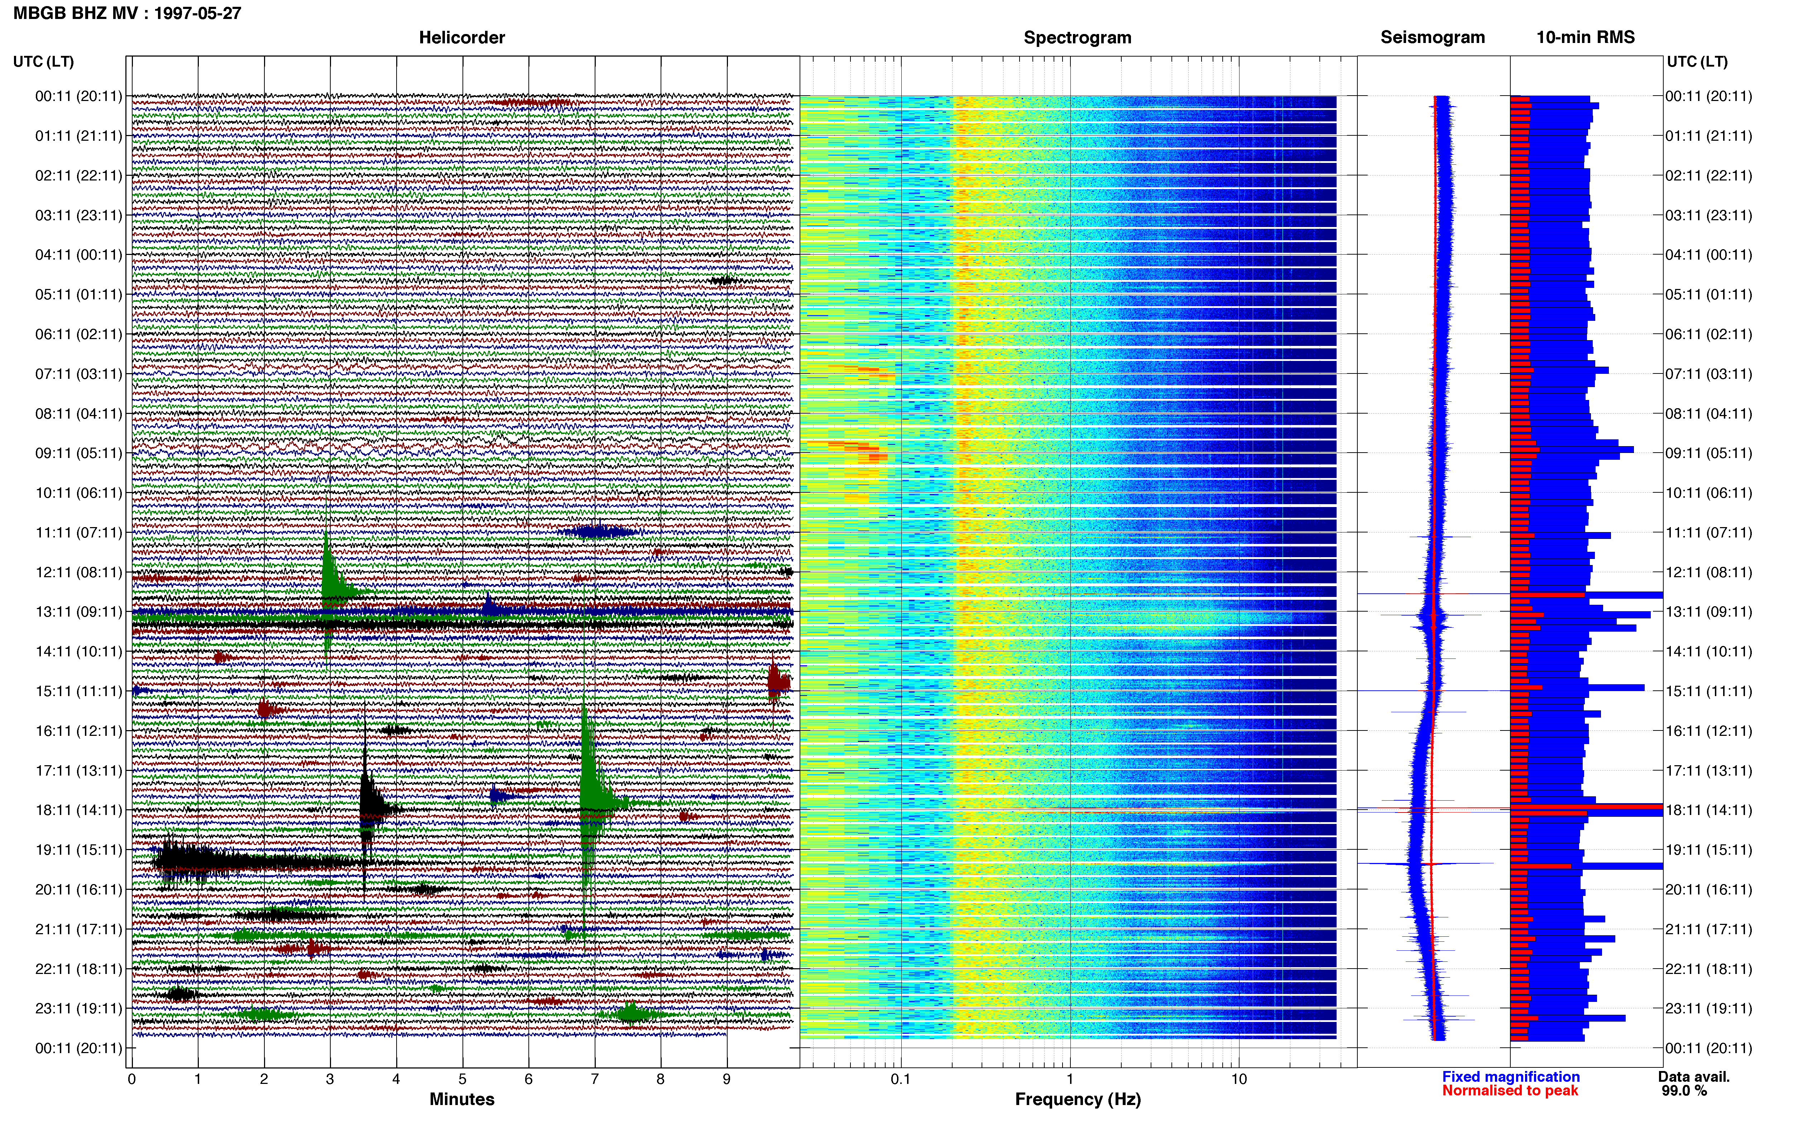
Task: Click the left-axis time label '21:11 (17:11)'
Action: coord(78,929)
